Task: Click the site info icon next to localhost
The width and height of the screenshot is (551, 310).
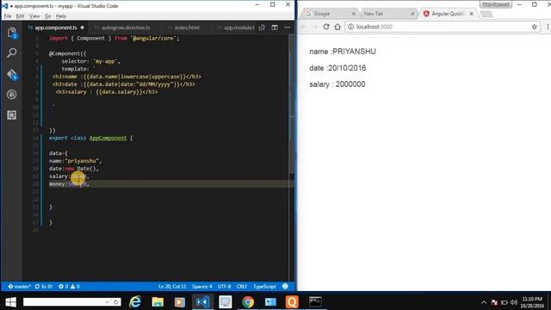Action: click(x=350, y=27)
